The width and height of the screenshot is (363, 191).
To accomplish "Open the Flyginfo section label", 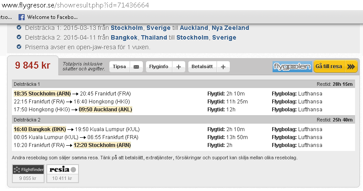I will coord(159,67).
